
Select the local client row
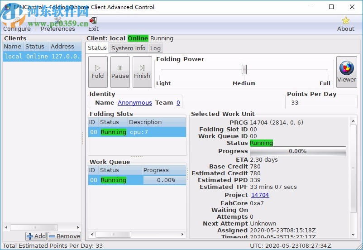(x=42, y=56)
